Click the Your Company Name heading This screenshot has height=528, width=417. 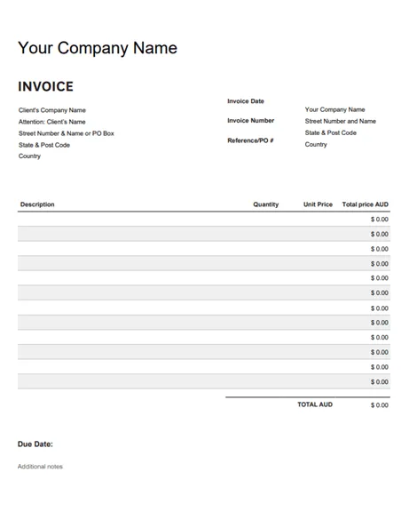tap(98, 48)
